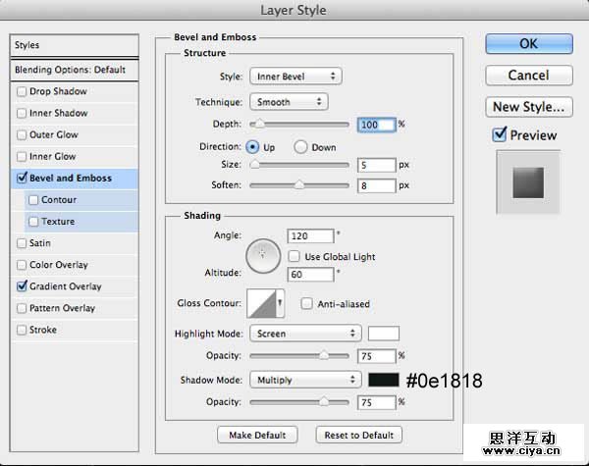589x466 pixels.
Task: Click the dark shadow color swatch
Action: [x=383, y=380]
